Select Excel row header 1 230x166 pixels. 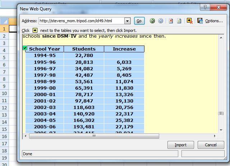(x=4, y=29)
